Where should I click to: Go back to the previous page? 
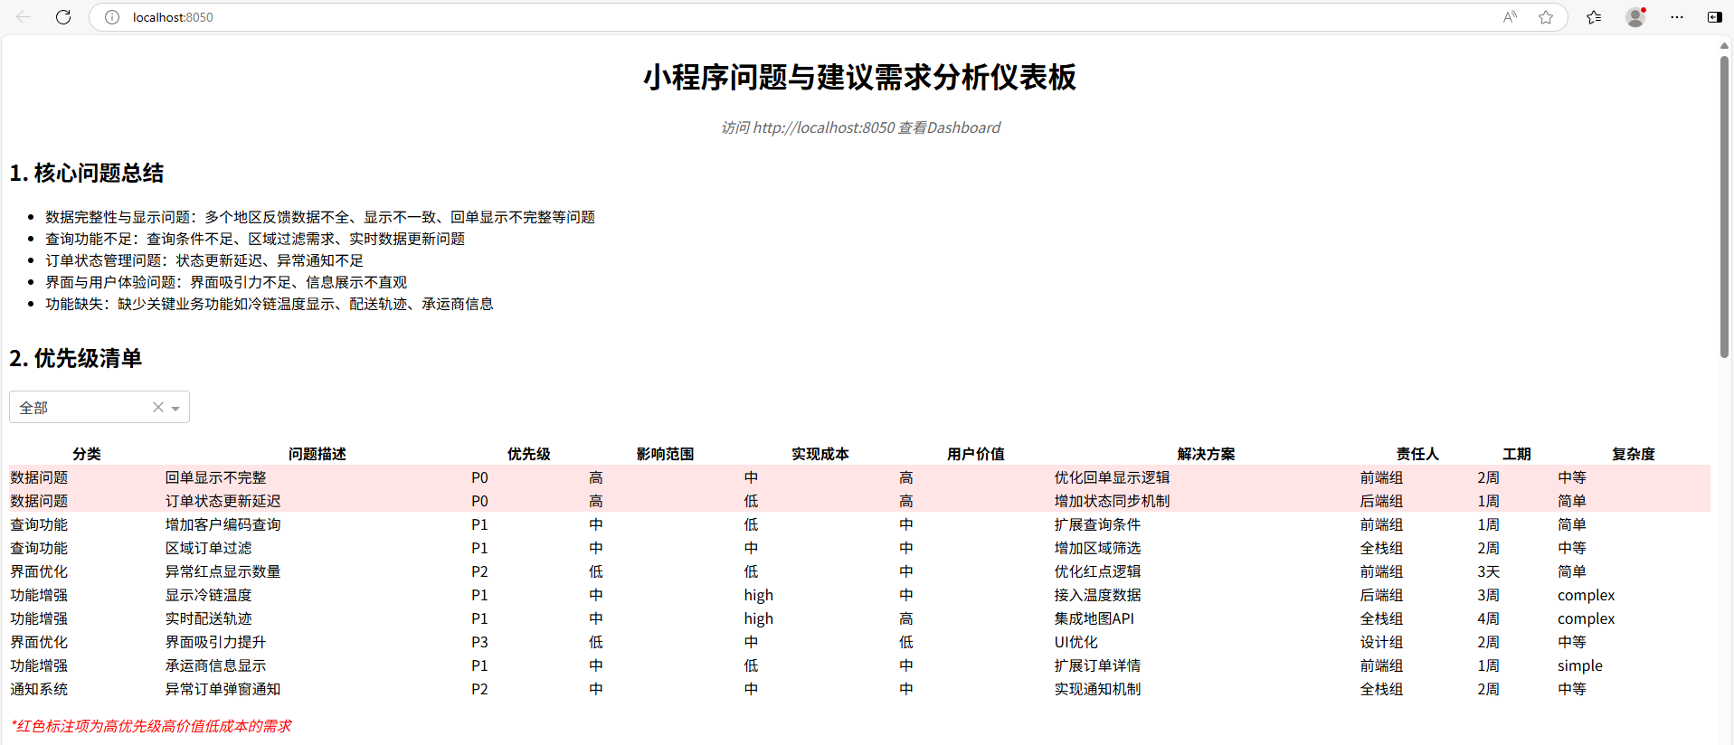(x=24, y=17)
